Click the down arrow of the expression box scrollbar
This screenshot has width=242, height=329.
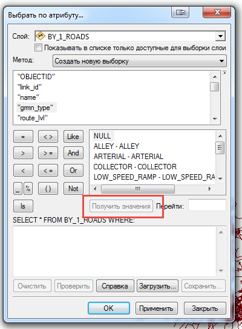coord(221,271)
